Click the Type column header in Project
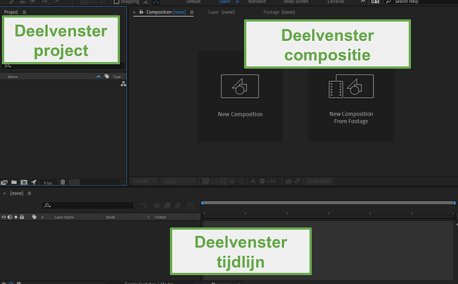The image size is (458, 284). click(x=117, y=77)
